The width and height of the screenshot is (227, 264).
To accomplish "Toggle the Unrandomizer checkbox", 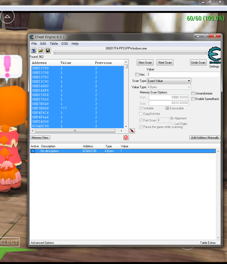I will (193, 93).
